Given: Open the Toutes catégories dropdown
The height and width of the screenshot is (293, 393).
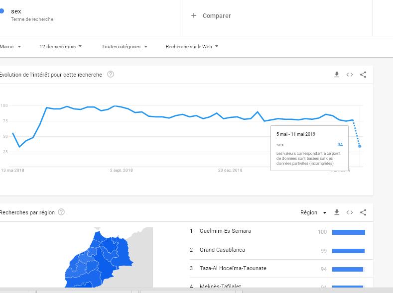Looking at the screenshot, I should (x=125, y=47).
